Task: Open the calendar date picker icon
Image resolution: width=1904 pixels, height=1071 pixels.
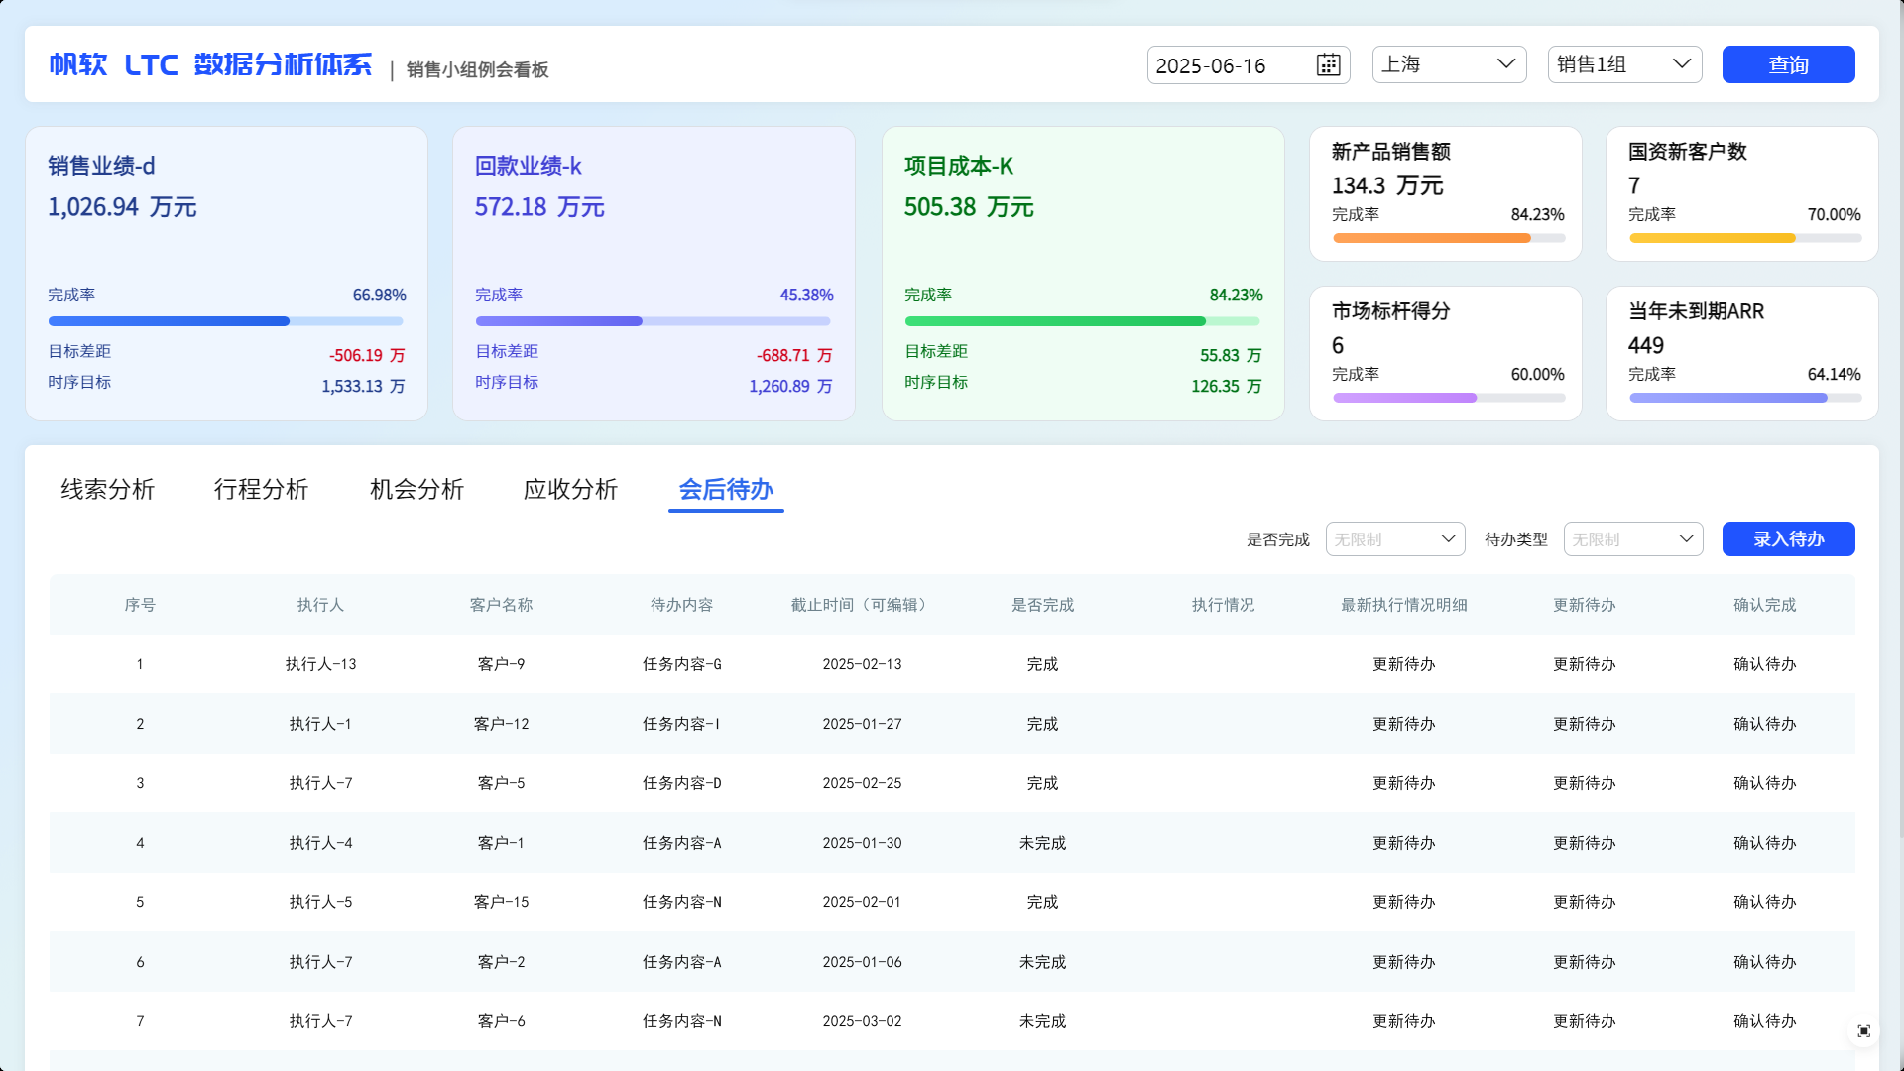Action: [1328, 65]
